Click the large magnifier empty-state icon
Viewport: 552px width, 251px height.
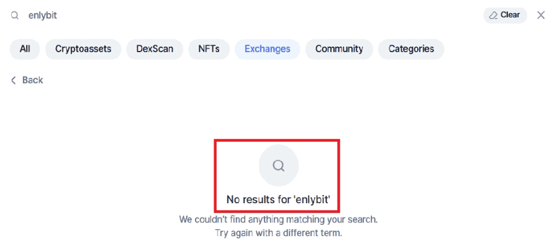tap(278, 165)
